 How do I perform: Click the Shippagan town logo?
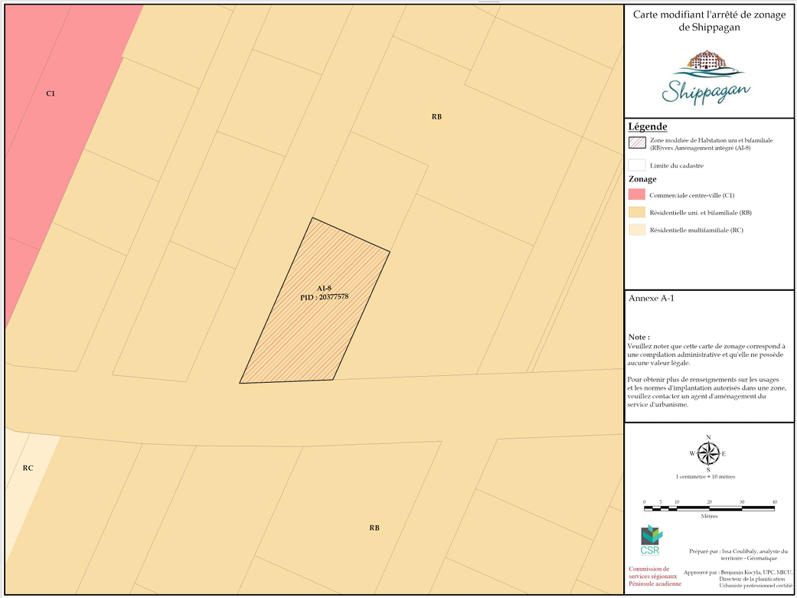pos(706,77)
